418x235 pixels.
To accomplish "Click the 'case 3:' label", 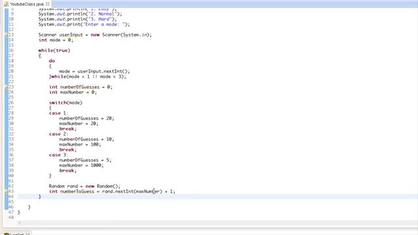I will [x=58, y=155].
